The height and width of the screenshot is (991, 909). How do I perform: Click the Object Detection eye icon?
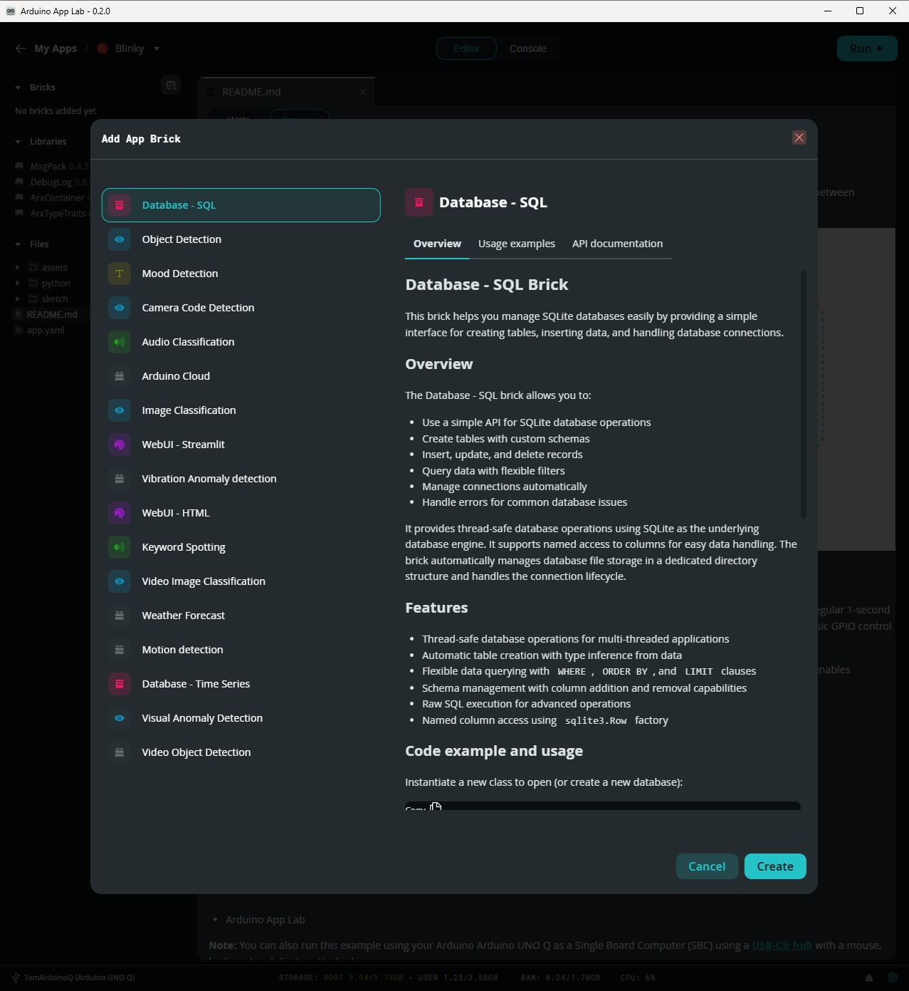point(119,239)
